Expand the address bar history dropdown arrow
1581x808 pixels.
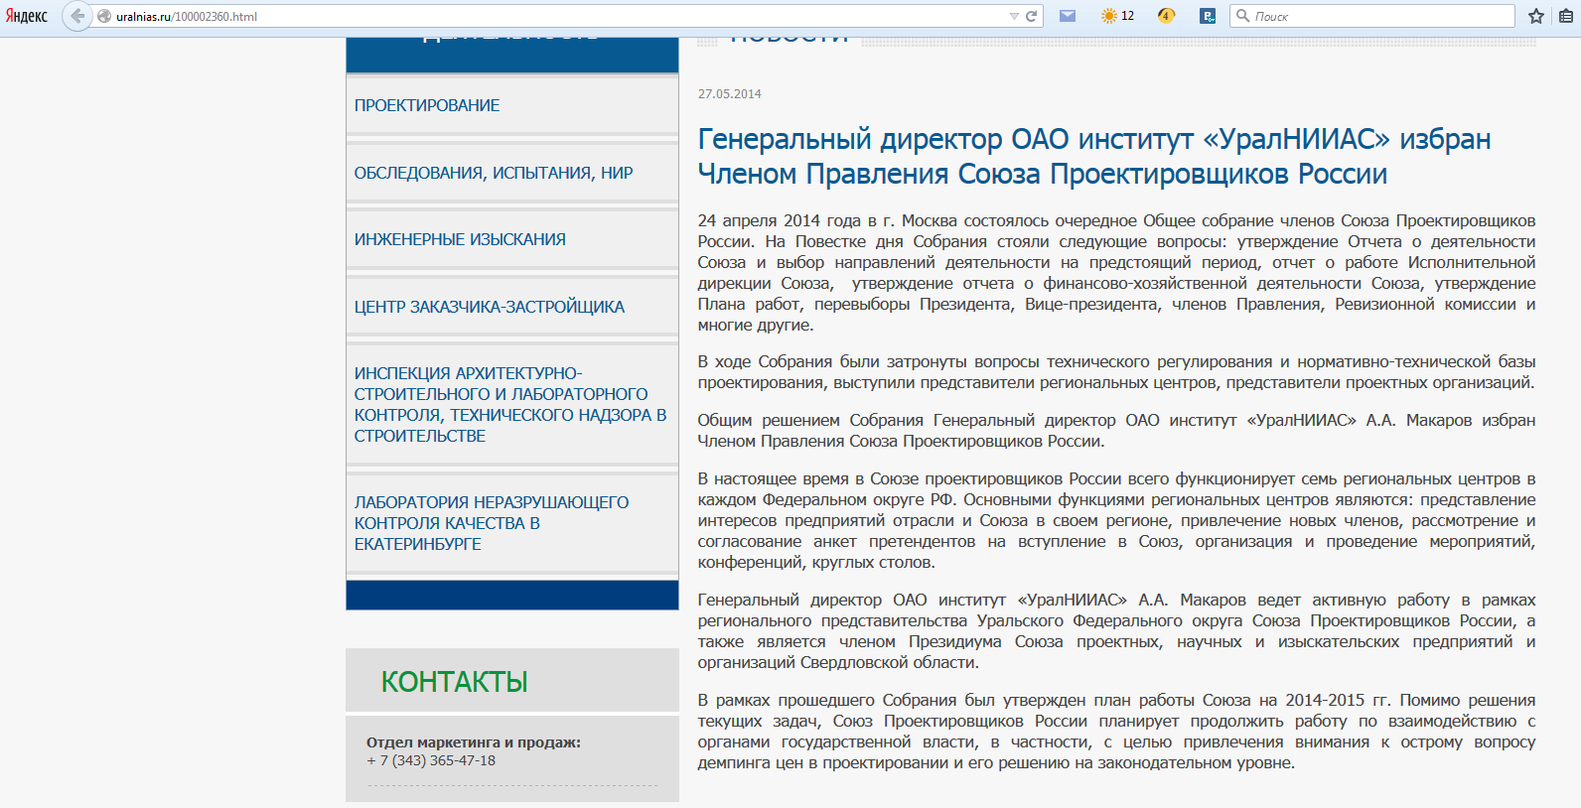point(1014,16)
